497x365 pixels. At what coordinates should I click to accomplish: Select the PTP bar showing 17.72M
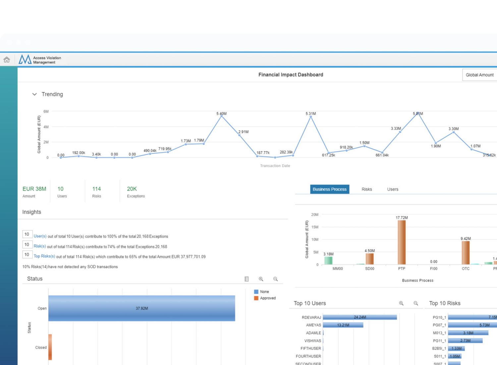pos(402,242)
